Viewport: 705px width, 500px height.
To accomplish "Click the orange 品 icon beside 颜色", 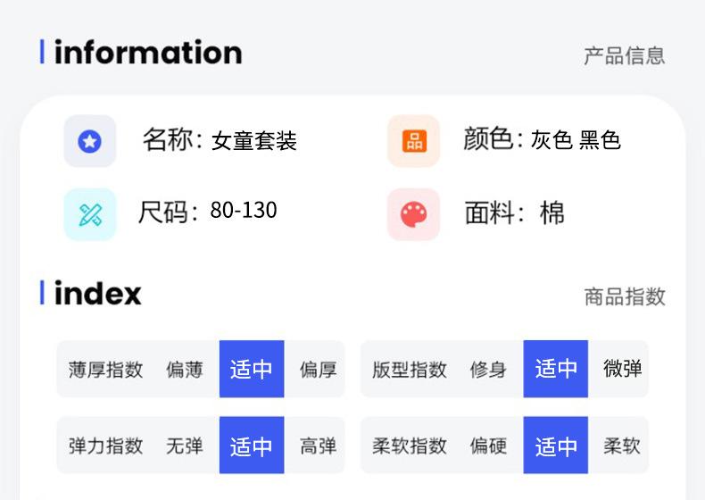I will pyautogui.click(x=413, y=141).
